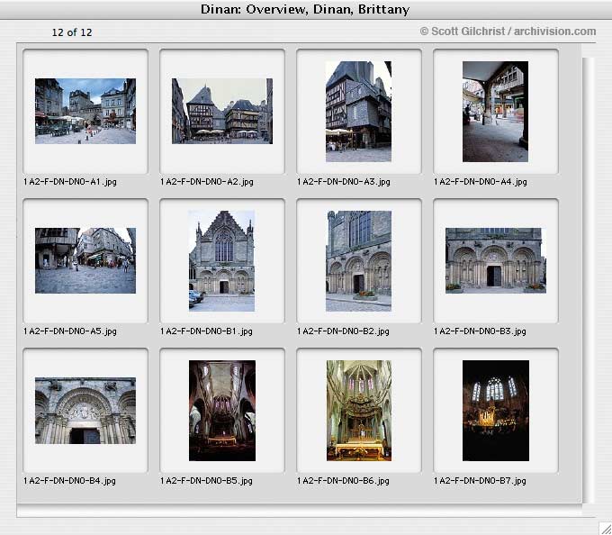Click the filename label 1A2-F-DN-DNO-B7.jpg
Image resolution: width=612 pixels, height=535 pixels.
click(x=480, y=481)
